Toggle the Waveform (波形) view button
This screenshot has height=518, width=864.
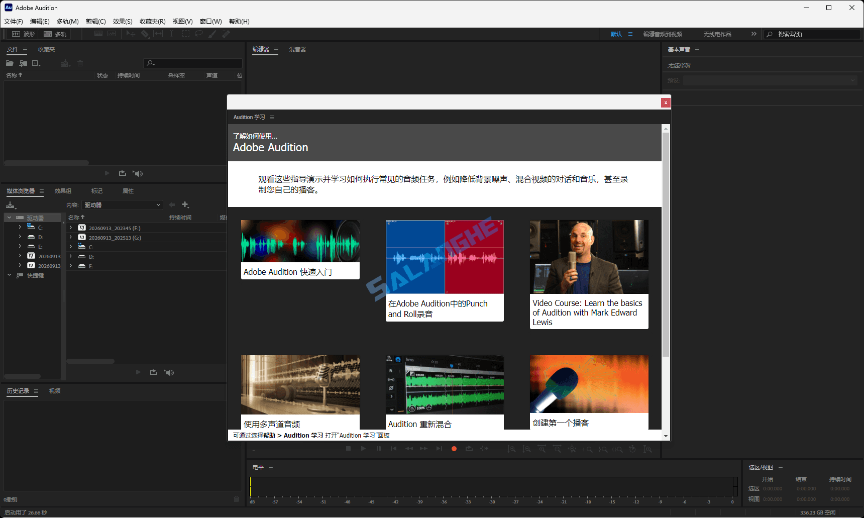coord(24,34)
